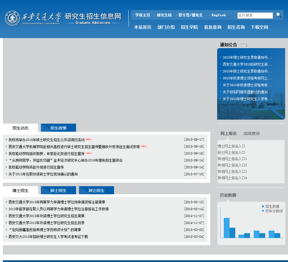Screen dimensions: 288x262
Task: Open article 我校将举办2016年硕士研究生招生公开咨询日活动
Action: [46, 140]
